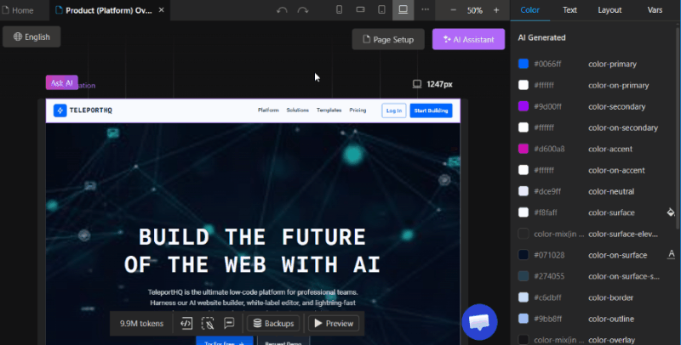The height and width of the screenshot is (345, 681).
Task: Click the color-on-secondary swatch
Action: click(524, 127)
